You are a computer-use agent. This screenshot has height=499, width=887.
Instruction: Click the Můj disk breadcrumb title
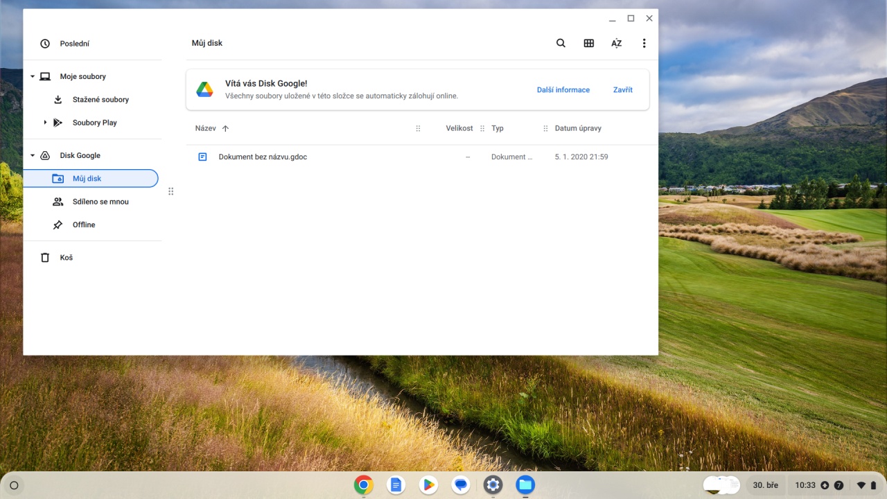tap(207, 43)
